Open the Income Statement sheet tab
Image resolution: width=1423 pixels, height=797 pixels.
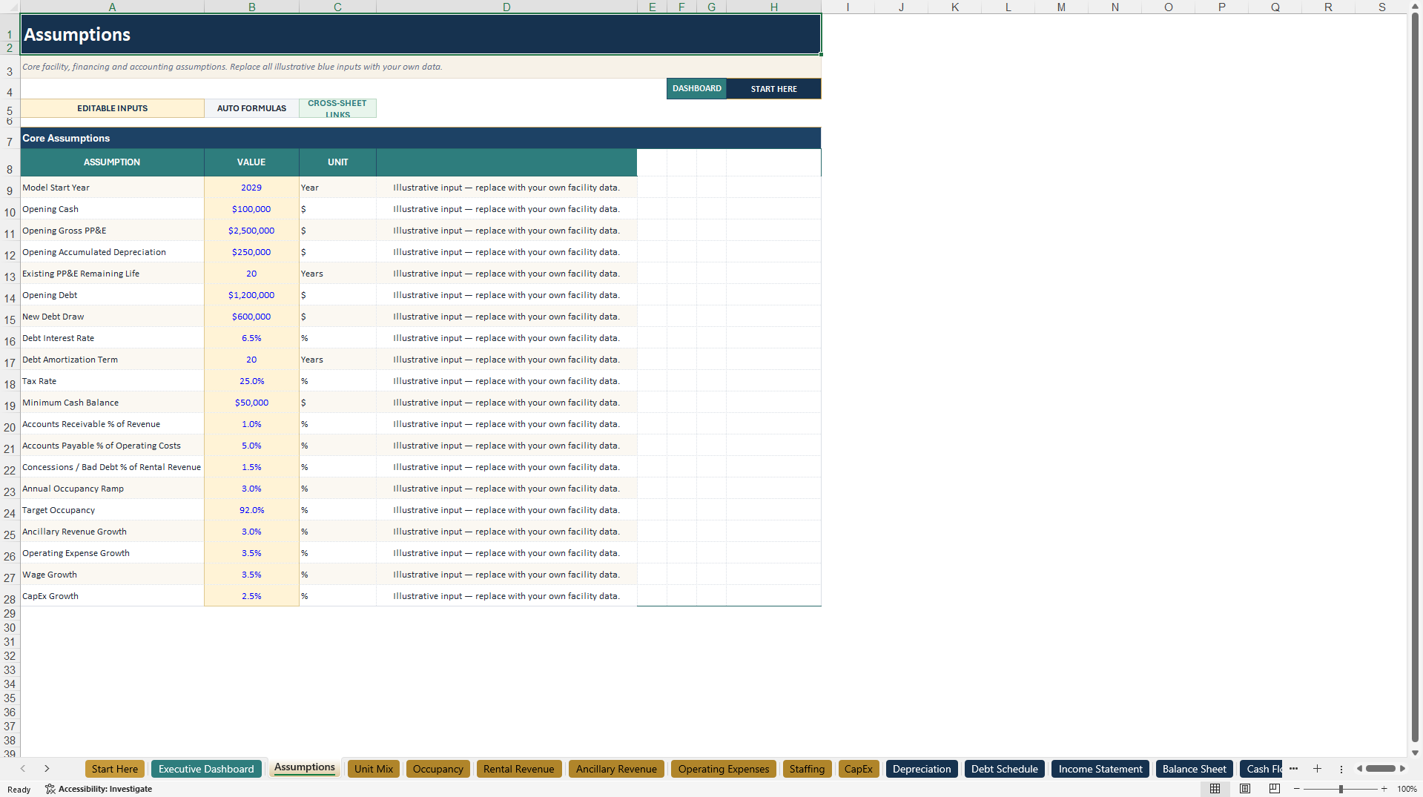pos(1100,769)
